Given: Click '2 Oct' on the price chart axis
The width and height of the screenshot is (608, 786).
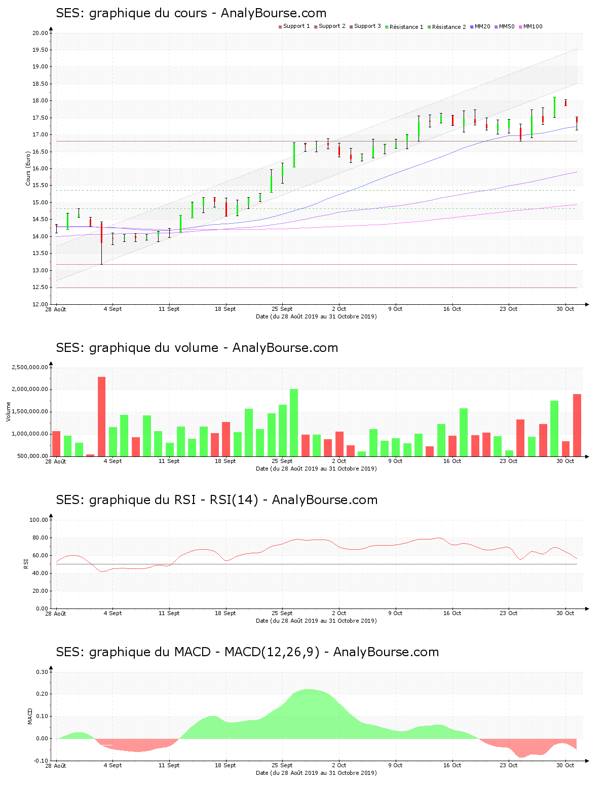Looking at the screenshot, I should tap(339, 309).
